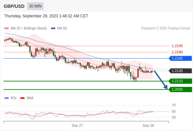This screenshot has height=131, width=193.
Task: Toggle the RSI legend label
Action: pyautogui.click(x=13, y=98)
